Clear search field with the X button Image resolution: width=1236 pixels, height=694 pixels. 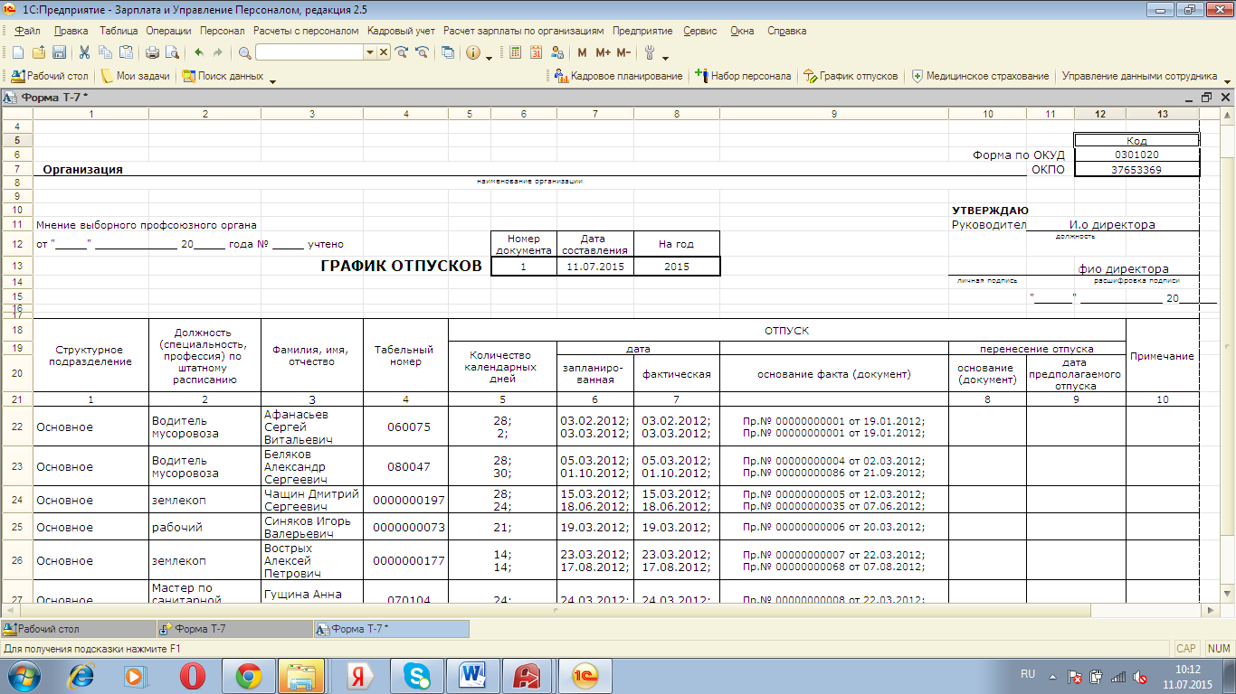click(384, 52)
